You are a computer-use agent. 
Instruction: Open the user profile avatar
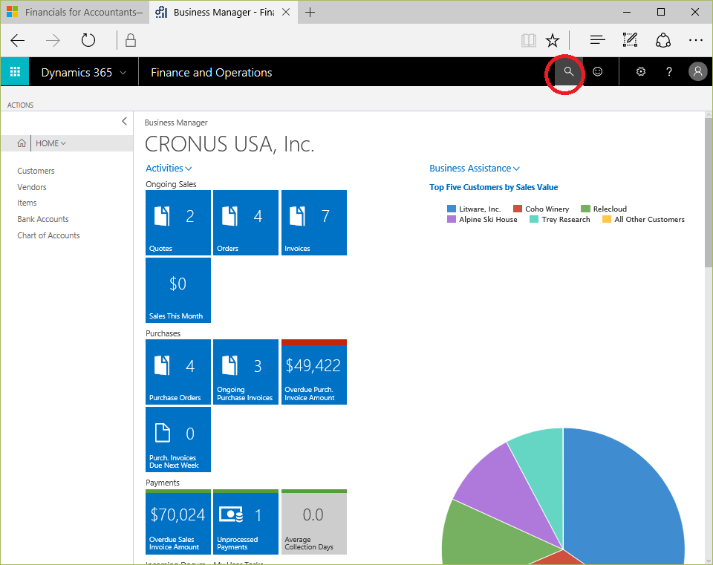click(x=697, y=71)
